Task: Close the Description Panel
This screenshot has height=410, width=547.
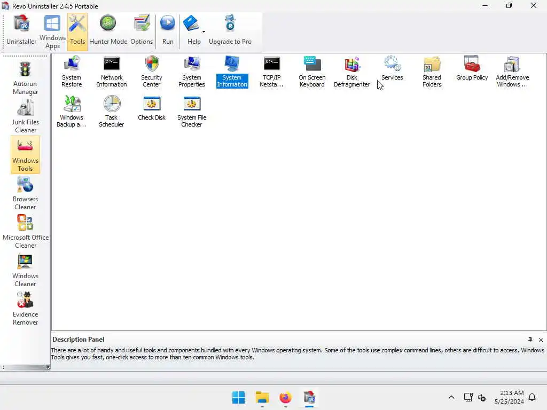Action: click(541, 340)
